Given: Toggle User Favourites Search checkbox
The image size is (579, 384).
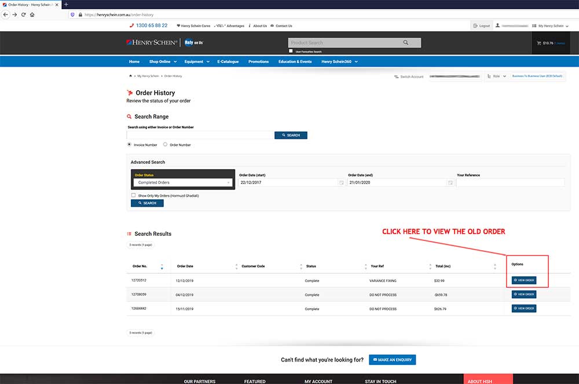Looking at the screenshot, I should click(291, 52).
